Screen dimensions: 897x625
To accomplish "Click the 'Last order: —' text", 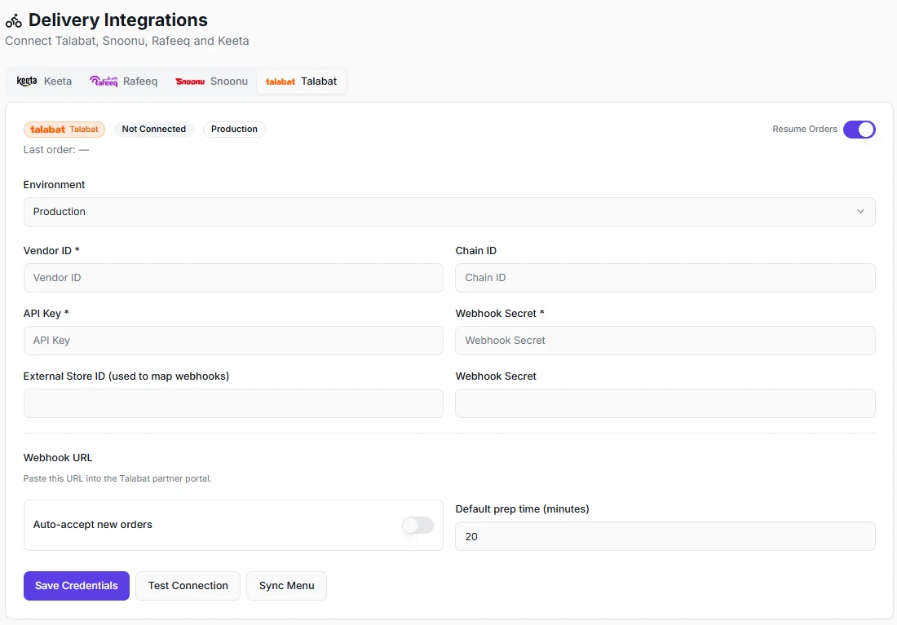I will [x=56, y=150].
